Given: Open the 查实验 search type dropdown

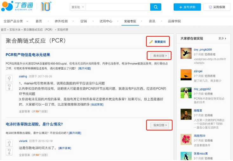Looking at the screenshot, I should [x=78, y=7].
